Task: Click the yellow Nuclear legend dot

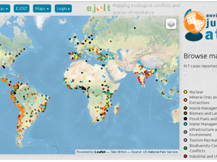Action: [x=185, y=92]
